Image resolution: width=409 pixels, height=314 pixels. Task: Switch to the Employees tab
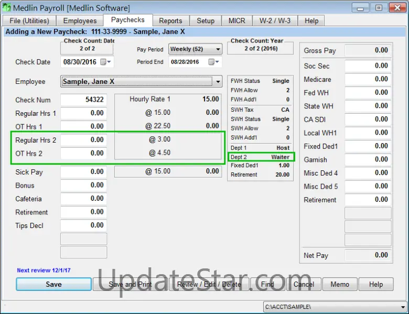(80, 21)
